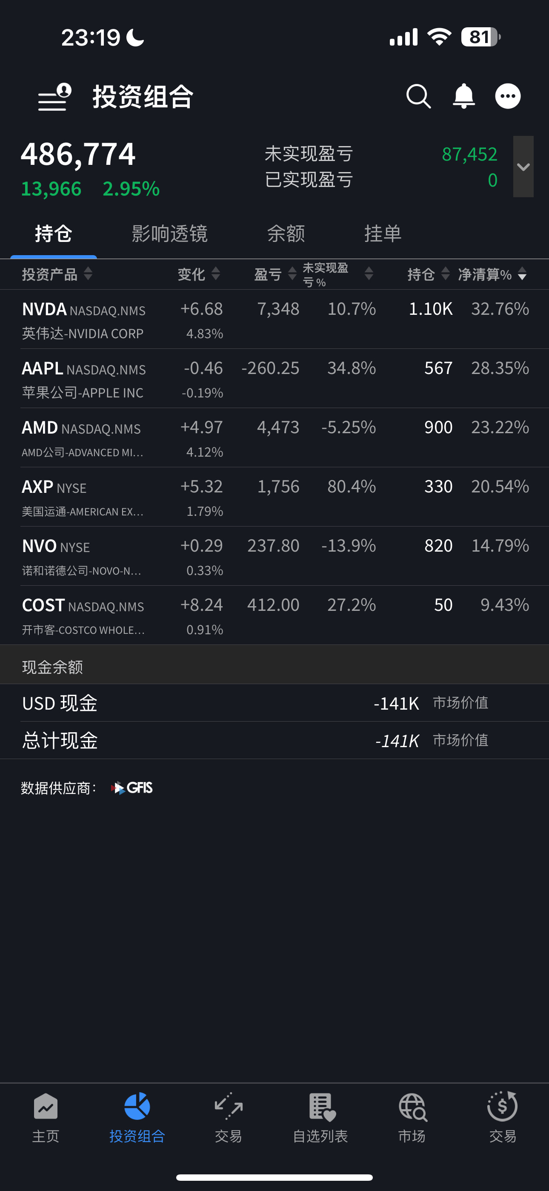Image resolution: width=549 pixels, height=1191 pixels.
Task: Go to the 主页 home icon
Action: (x=45, y=1107)
